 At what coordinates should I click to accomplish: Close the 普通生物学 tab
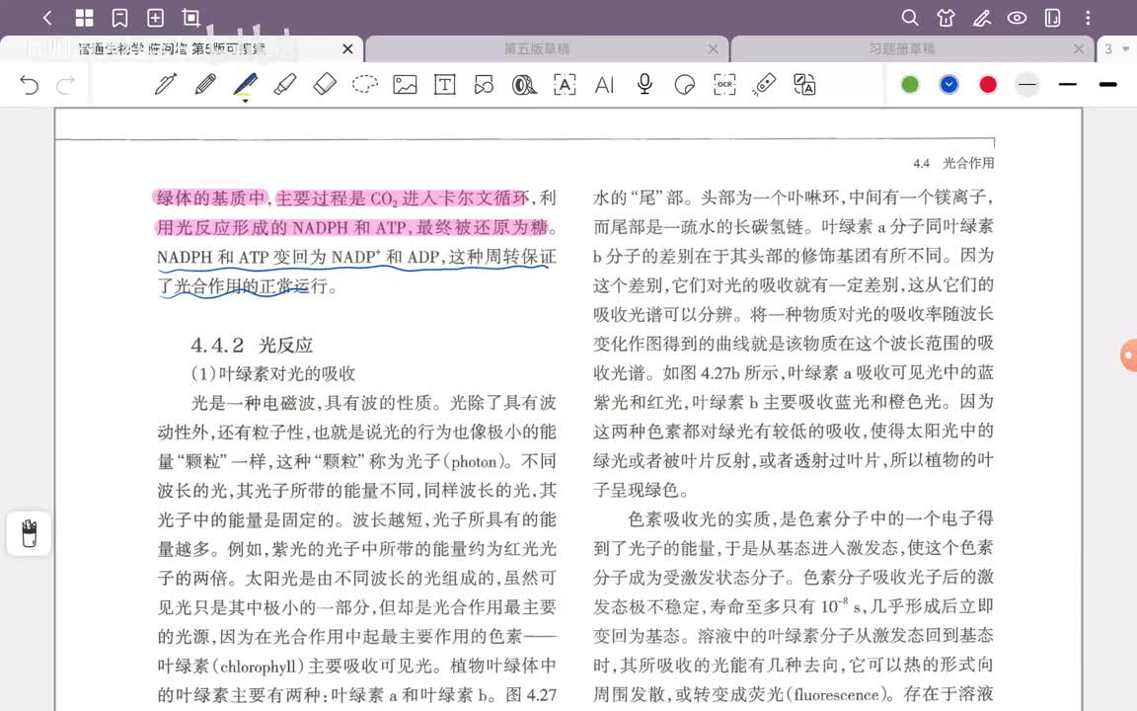tap(348, 48)
